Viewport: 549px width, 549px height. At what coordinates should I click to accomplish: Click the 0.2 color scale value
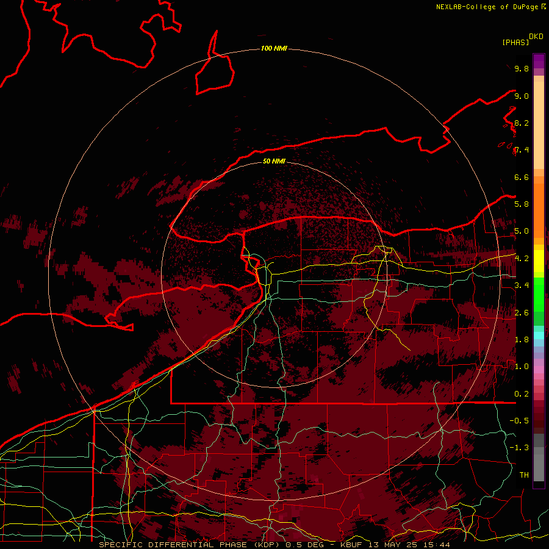pyautogui.click(x=522, y=394)
